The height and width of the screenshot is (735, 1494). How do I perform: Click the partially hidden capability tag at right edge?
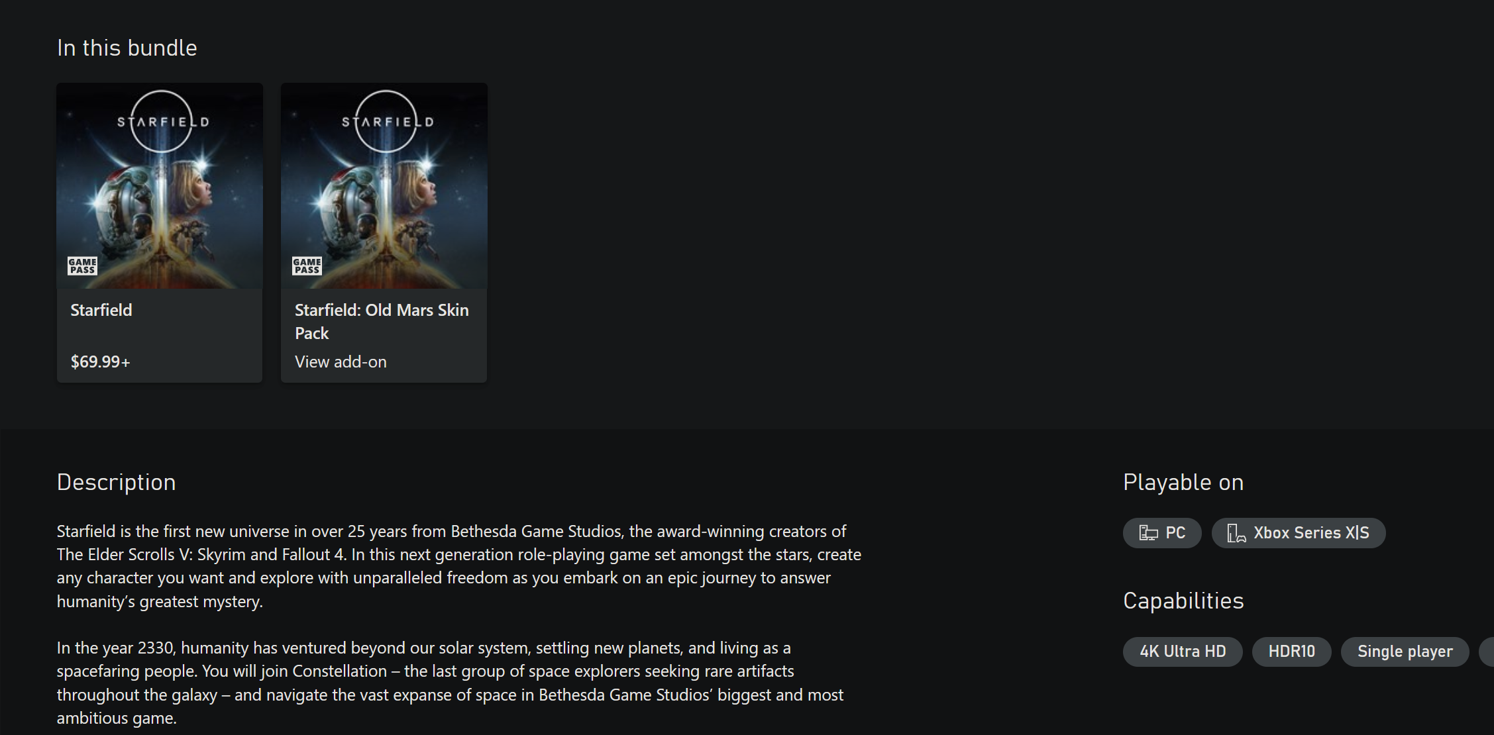pyautogui.click(x=1487, y=652)
